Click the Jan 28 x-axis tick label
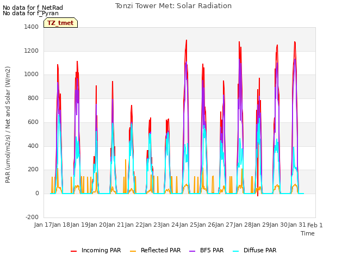 (x=243, y=225)
